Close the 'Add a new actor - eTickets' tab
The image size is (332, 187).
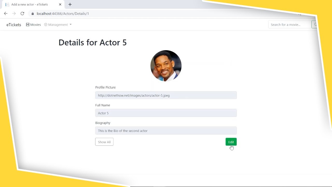click(x=60, y=4)
